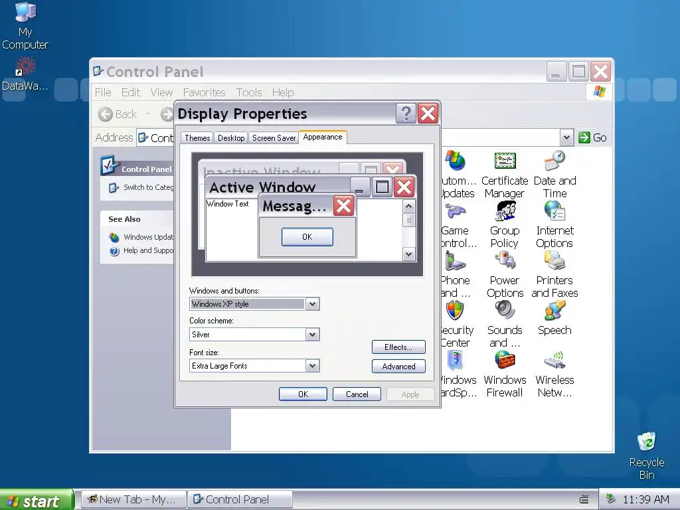Switch to the New Tab taskbar button

click(133, 499)
